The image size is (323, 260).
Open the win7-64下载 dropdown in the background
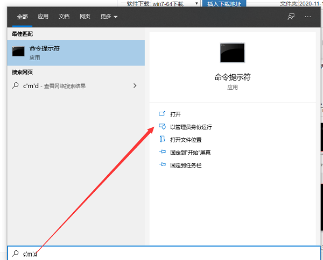tap(173, 3)
